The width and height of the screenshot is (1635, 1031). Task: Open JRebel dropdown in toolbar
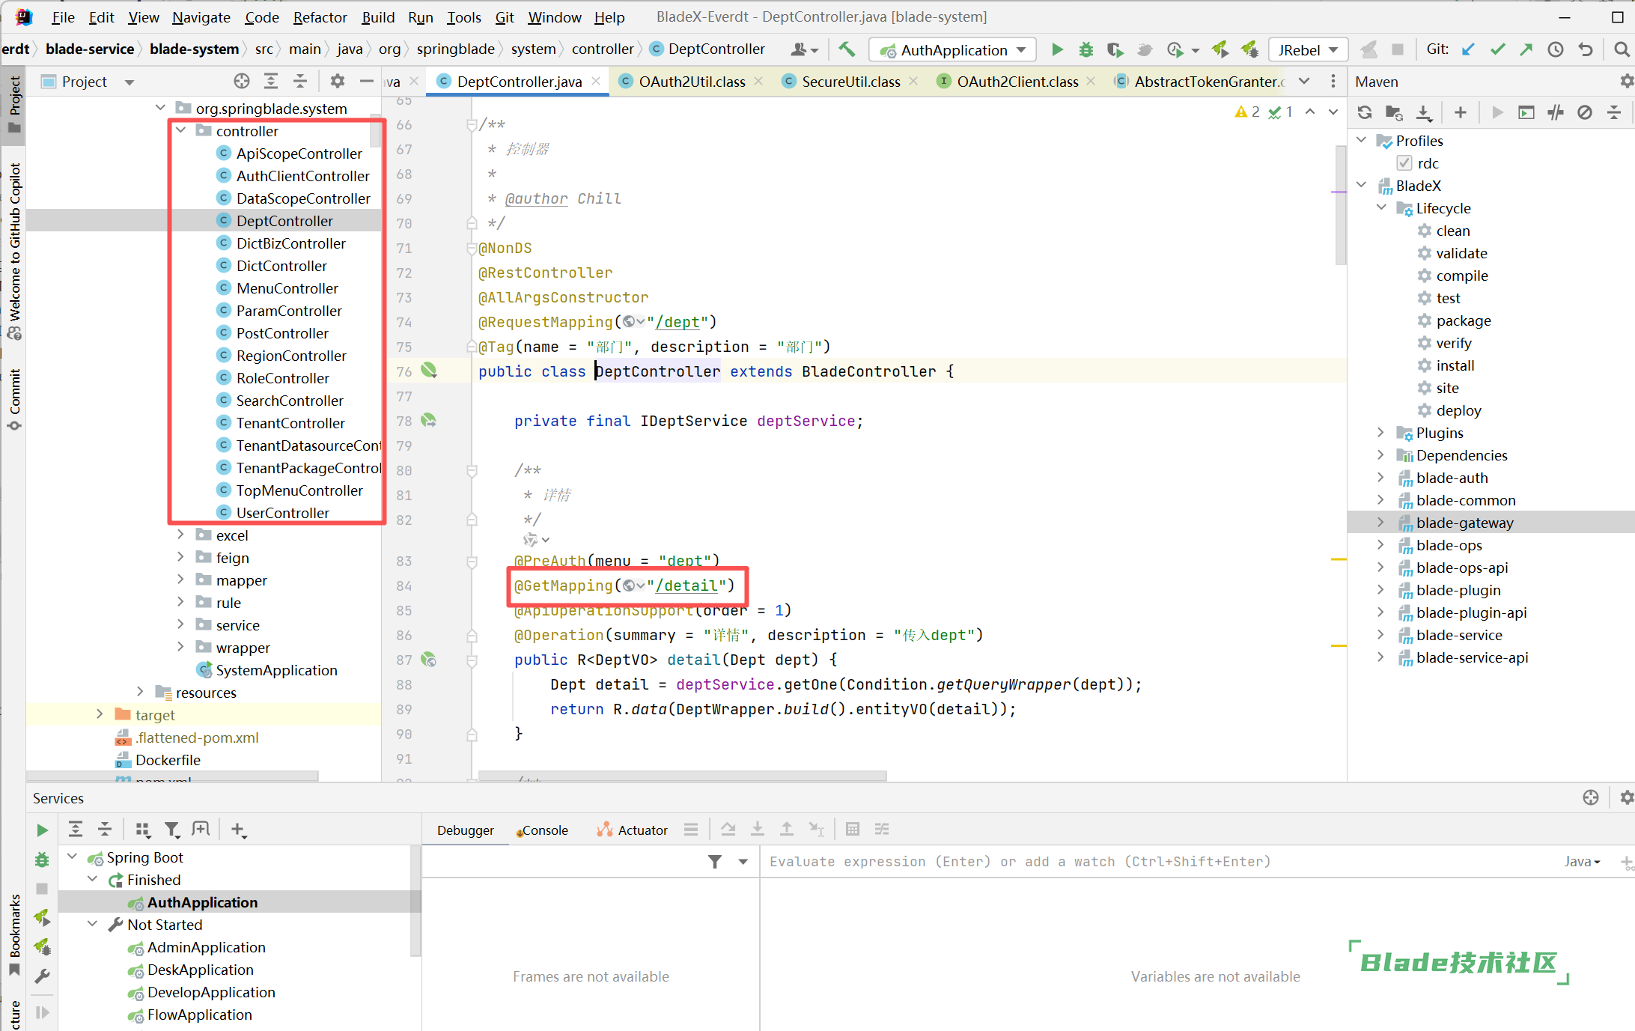point(1308,49)
